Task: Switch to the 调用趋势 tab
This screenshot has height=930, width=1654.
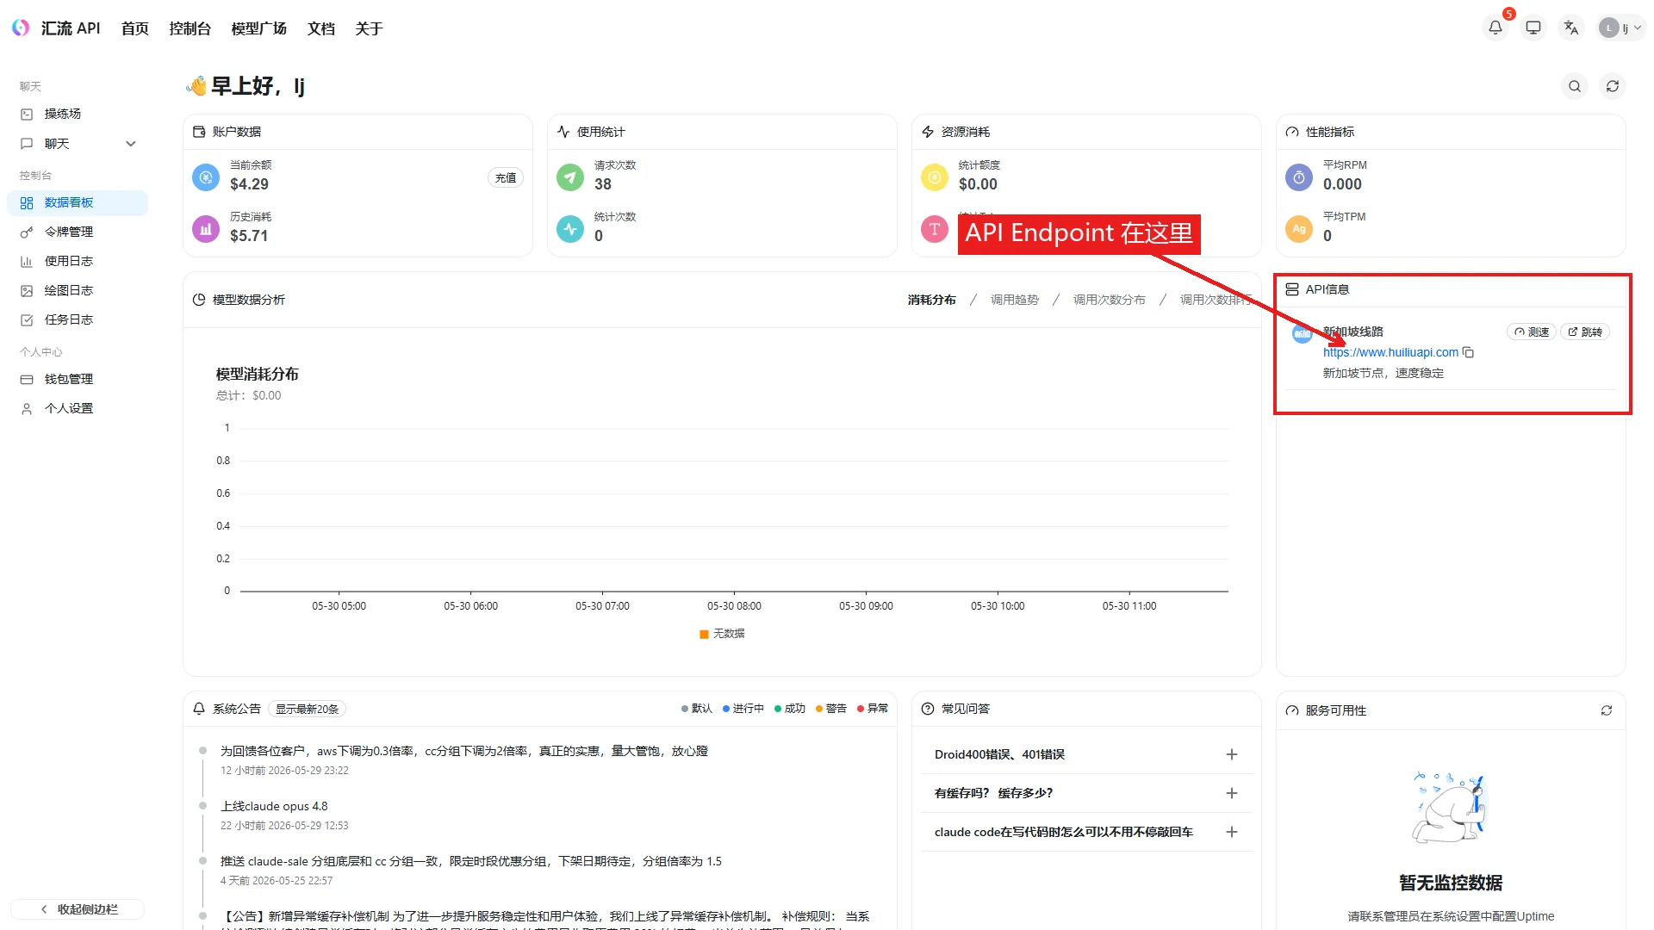Action: point(1015,300)
